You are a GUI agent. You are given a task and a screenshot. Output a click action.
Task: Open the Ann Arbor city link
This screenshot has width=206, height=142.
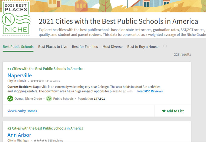[19, 135]
